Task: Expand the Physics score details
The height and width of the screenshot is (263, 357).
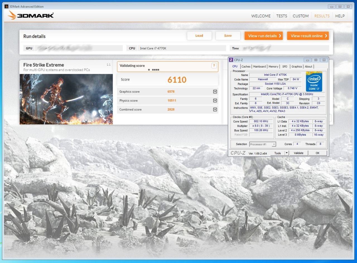Action: coord(215,100)
